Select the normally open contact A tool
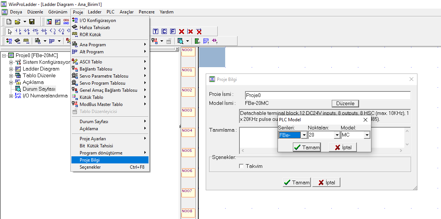 pos(18,31)
